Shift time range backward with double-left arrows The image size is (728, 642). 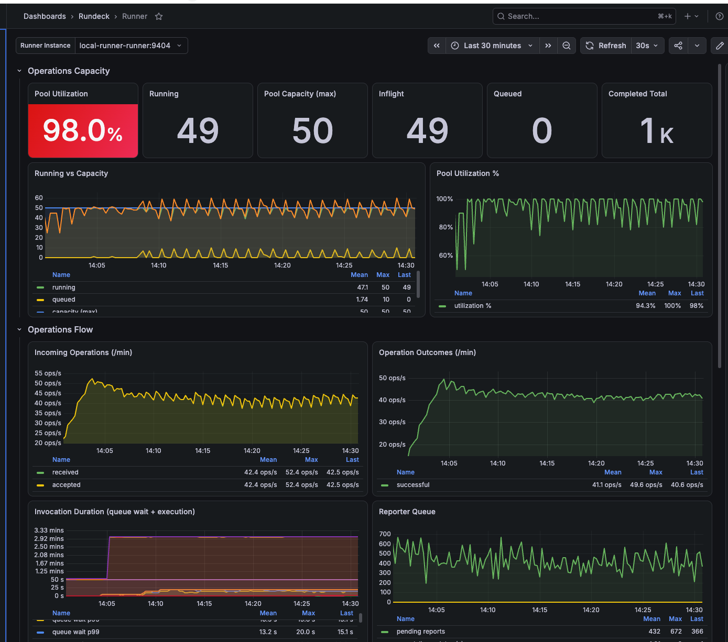point(437,46)
